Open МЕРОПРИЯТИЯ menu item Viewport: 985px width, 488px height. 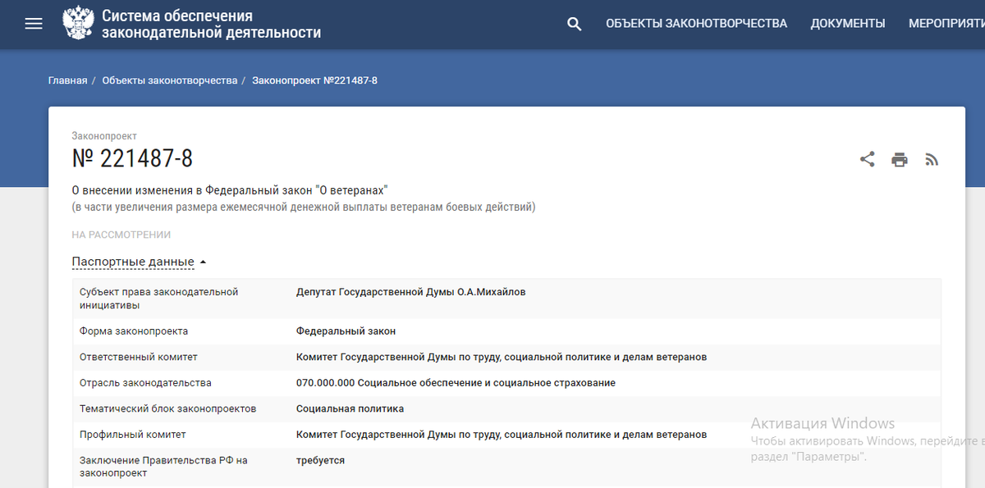946,24
